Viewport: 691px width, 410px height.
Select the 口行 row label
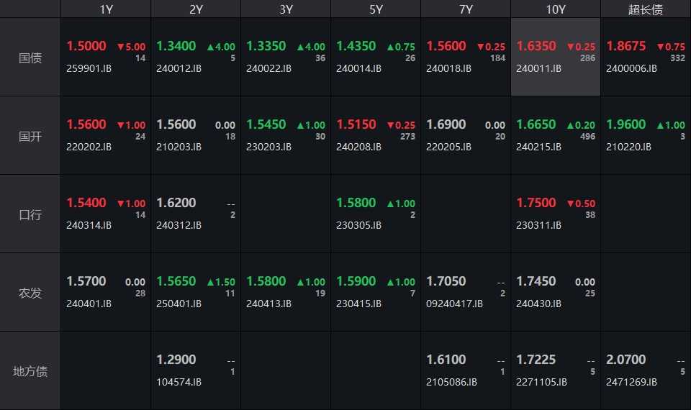(30, 214)
